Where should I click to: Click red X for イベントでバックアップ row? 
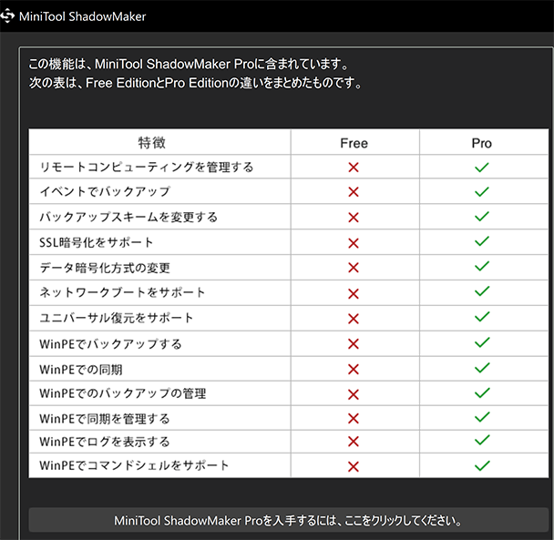coord(354,192)
